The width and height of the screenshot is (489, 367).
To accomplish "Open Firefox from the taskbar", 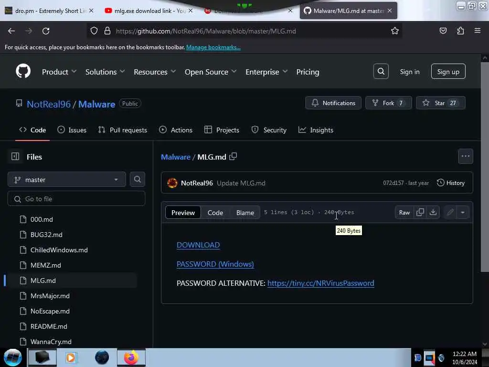I will click(131, 357).
